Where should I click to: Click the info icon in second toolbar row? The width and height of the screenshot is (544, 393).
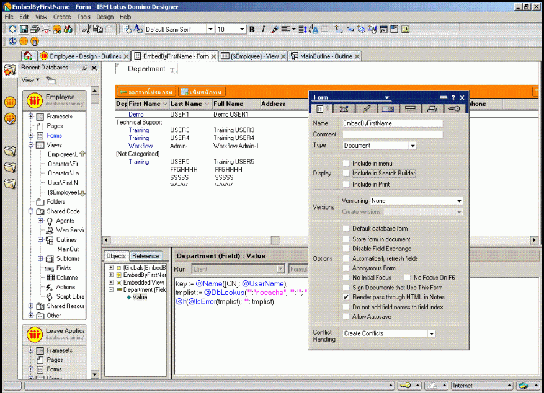click(x=12, y=42)
